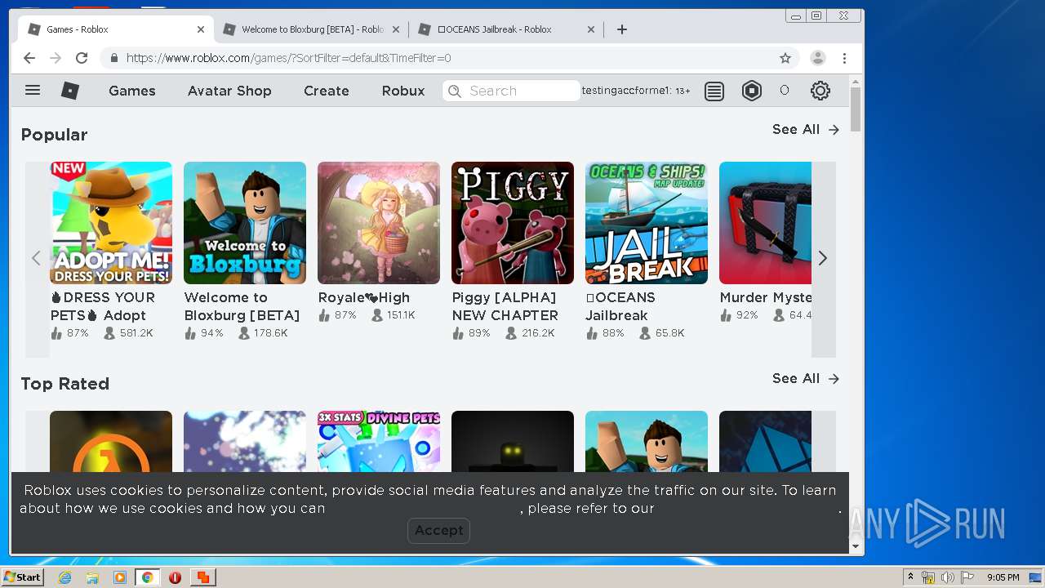Open the Robux nav item
Image resolution: width=1045 pixels, height=588 pixels.
click(x=403, y=91)
